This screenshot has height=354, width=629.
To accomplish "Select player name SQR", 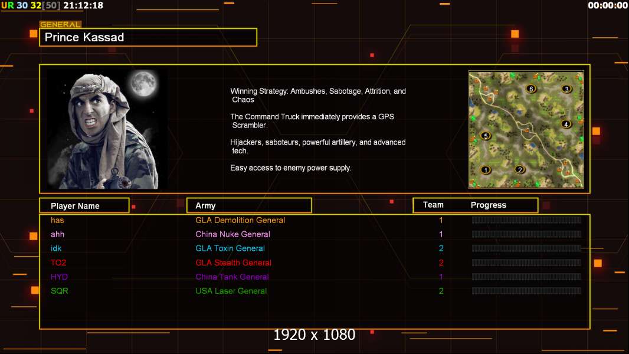I will pyautogui.click(x=60, y=291).
